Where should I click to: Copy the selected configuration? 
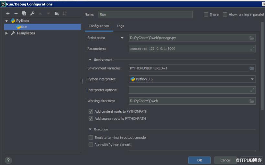click(x=24, y=14)
